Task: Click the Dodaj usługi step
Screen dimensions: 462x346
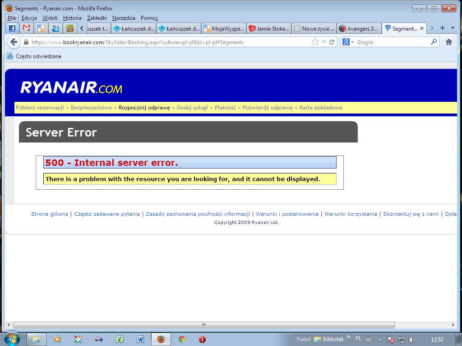Action: tap(192, 108)
